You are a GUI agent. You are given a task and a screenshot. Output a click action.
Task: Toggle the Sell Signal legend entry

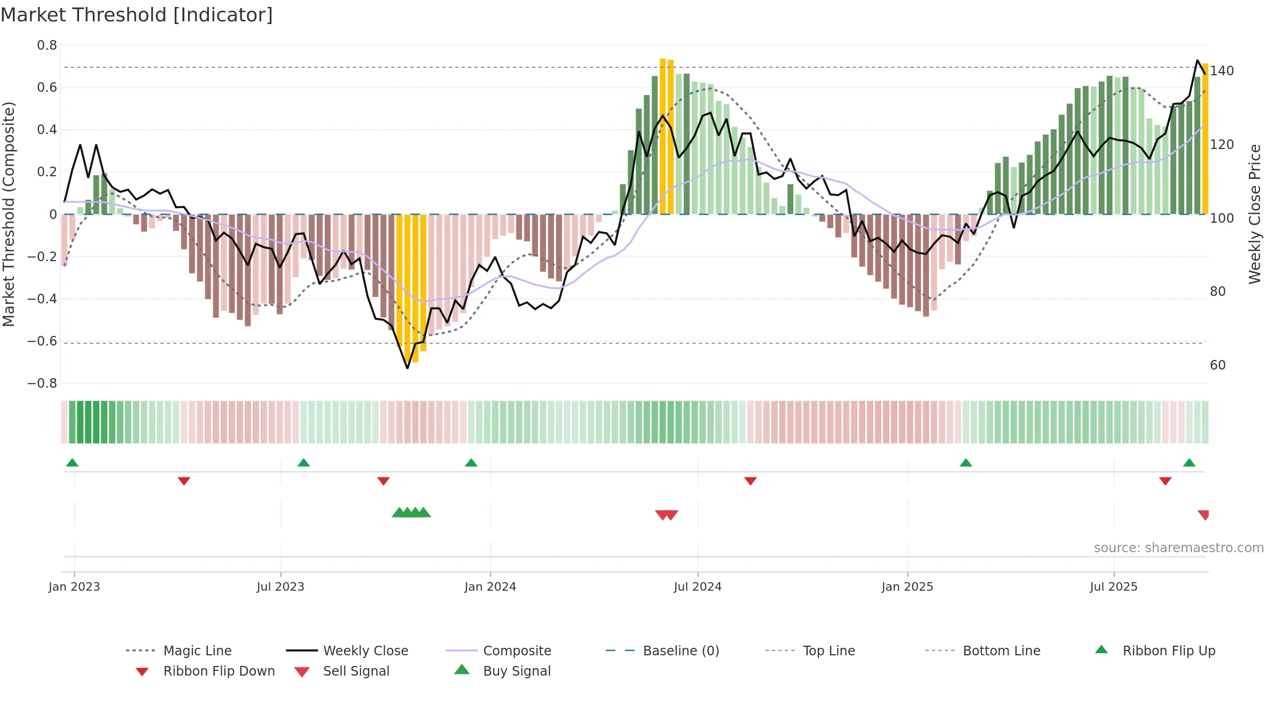point(342,671)
